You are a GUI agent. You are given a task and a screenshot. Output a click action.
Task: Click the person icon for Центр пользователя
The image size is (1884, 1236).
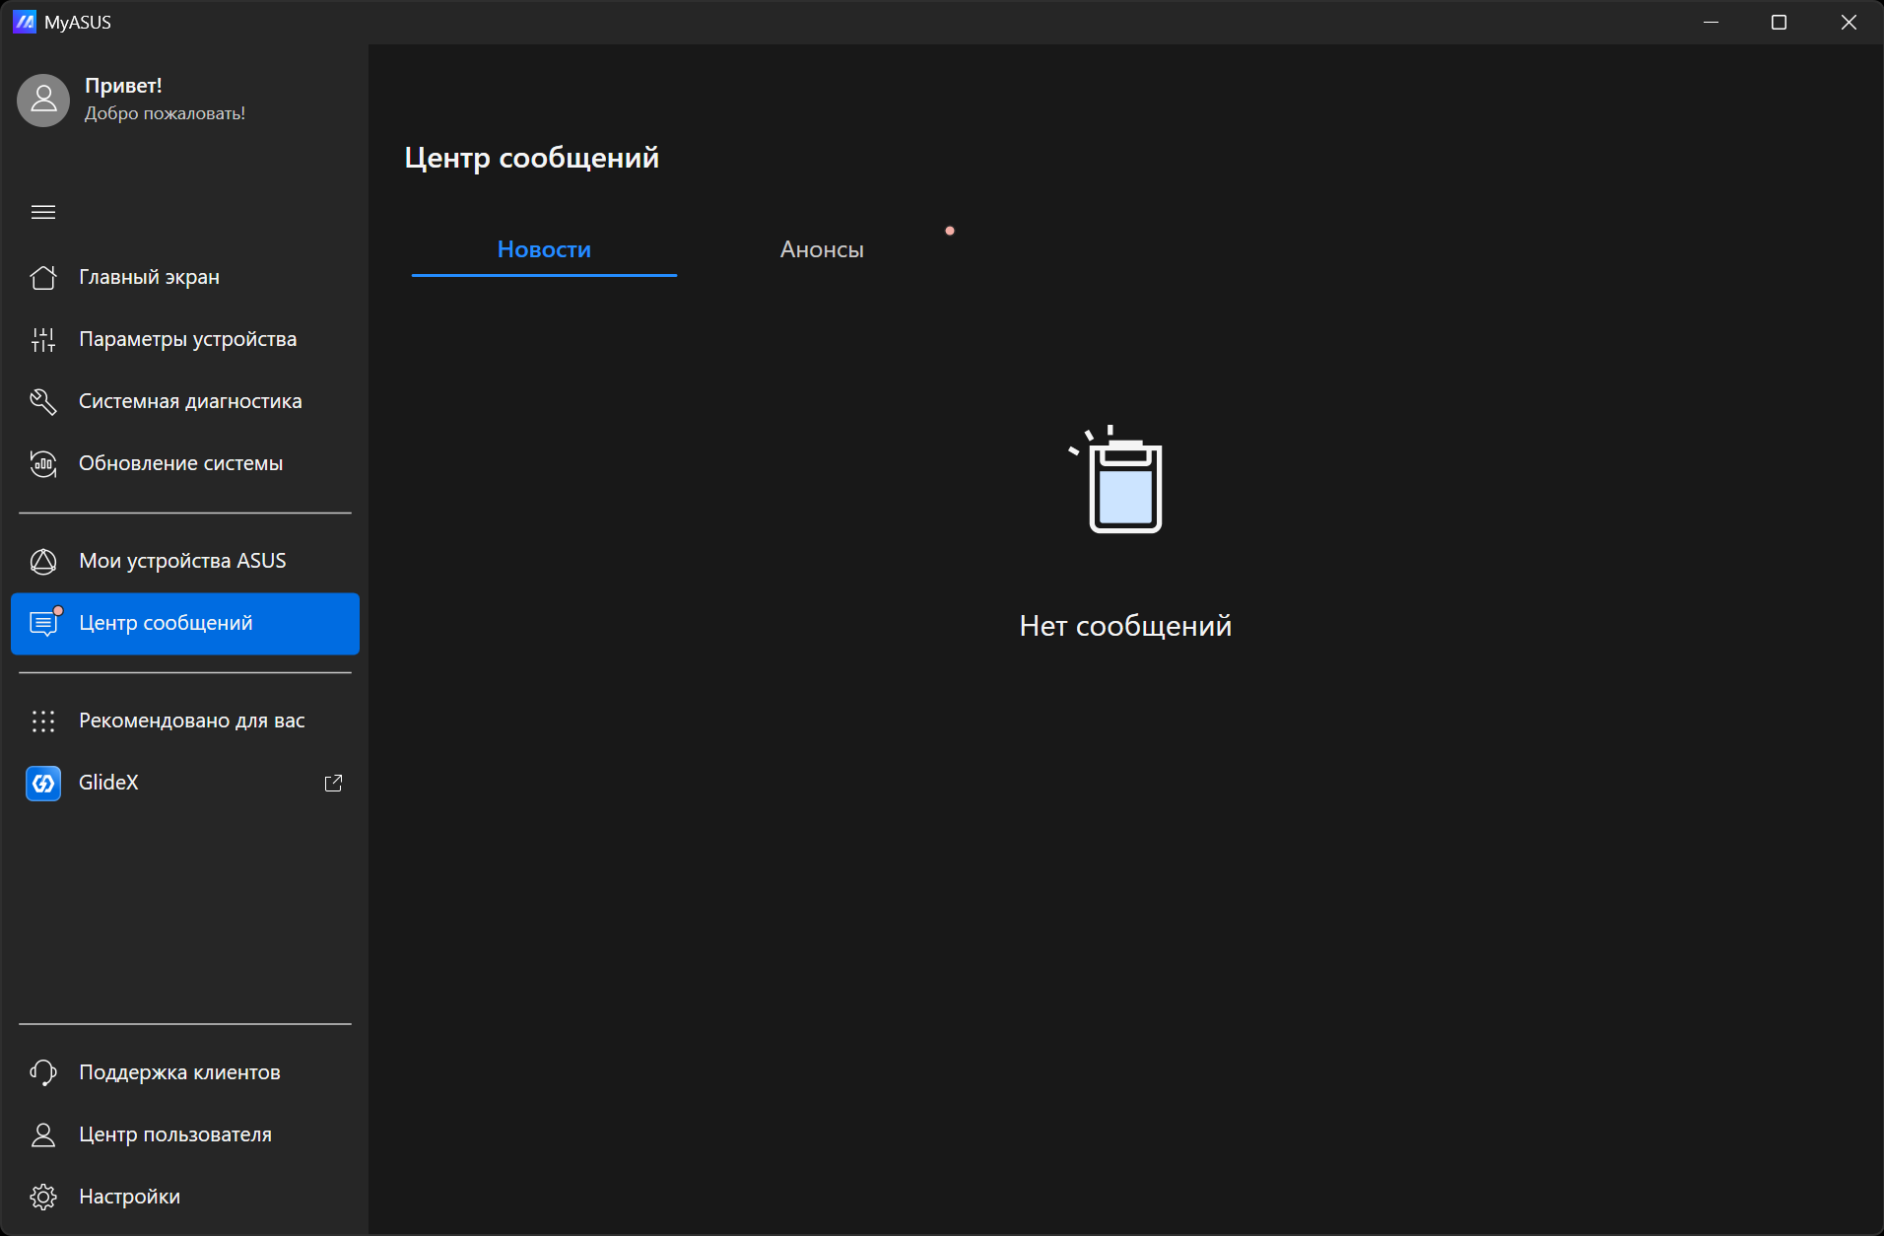point(43,1135)
